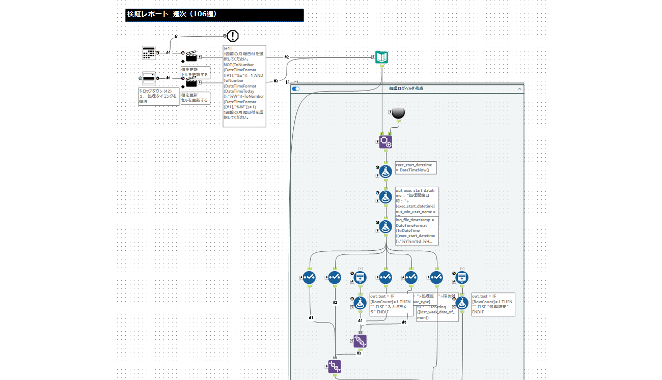Select the lower Action clapperboard tool

pyautogui.click(x=191, y=82)
